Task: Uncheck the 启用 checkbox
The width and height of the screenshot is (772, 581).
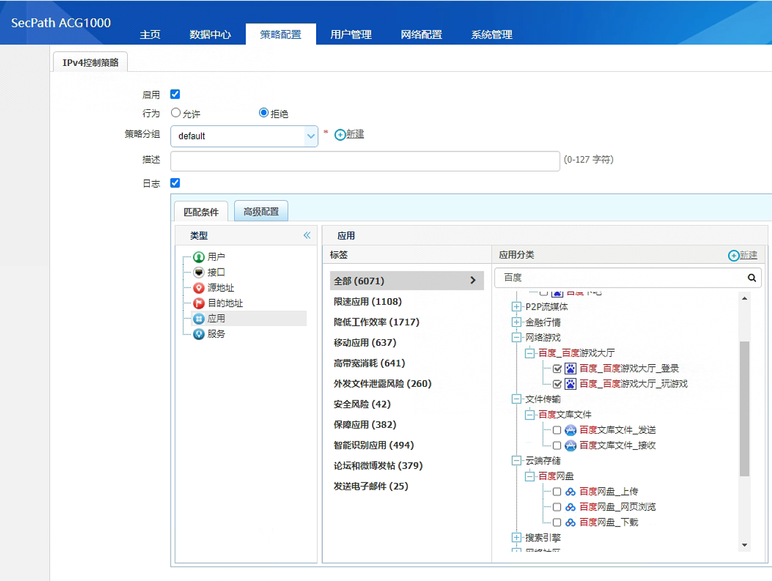Action: [x=175, y=94]
